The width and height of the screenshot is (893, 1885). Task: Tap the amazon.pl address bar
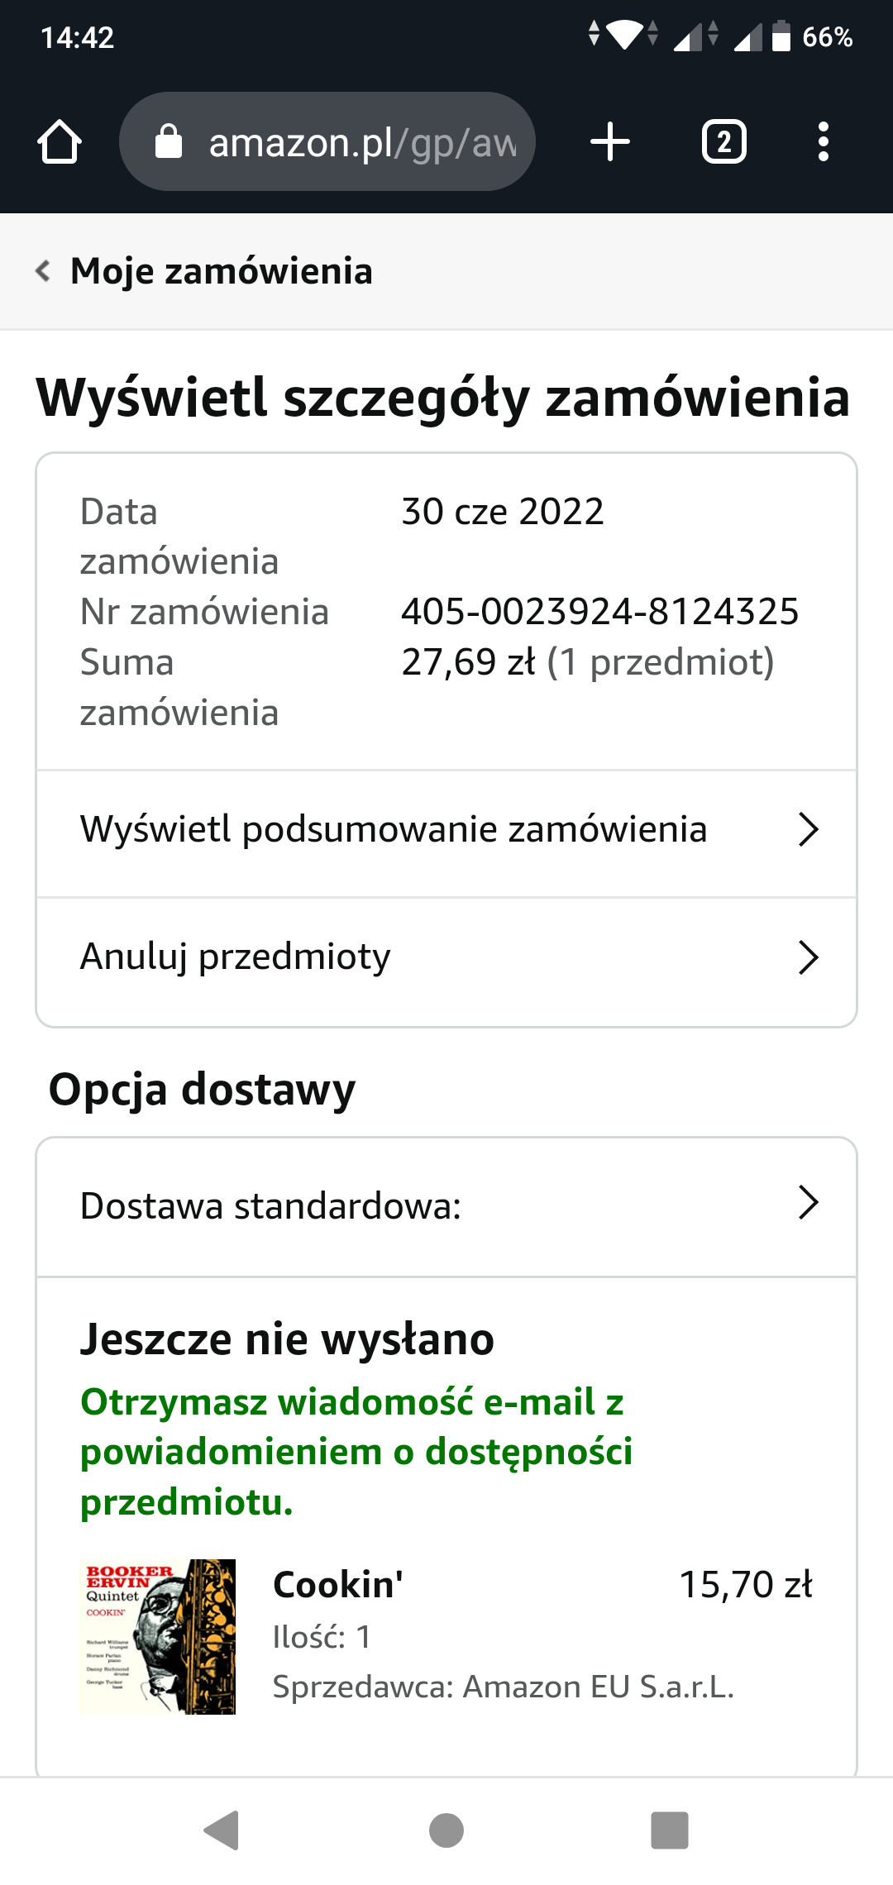[362, 142]
